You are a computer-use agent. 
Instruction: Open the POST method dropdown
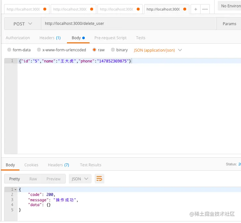(x=23, y=24)
